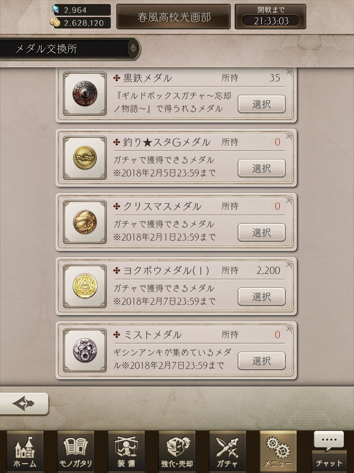The width and height of the screenshot is (354, 473).
Task: Tap the 春風高校光画部 guild name banner
Action: point(174,17)
